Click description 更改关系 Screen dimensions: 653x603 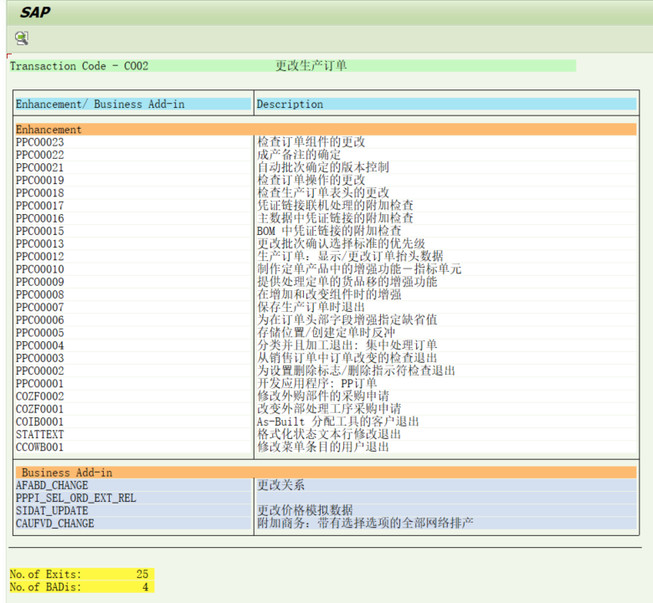point(280,485)
